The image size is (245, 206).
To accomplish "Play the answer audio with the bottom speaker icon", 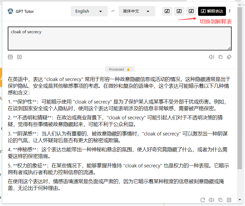I will [211, 200].
